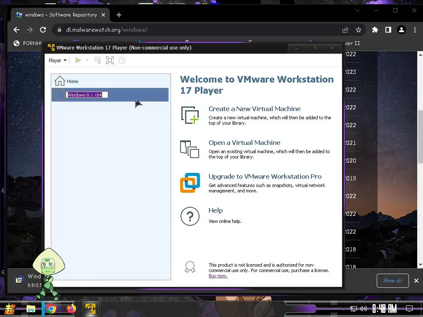Switch to Chrome on the taskbar
Image resolution: width=423 pixels, height=317 pixels.
pyautogui.click(x=51, y=309)
